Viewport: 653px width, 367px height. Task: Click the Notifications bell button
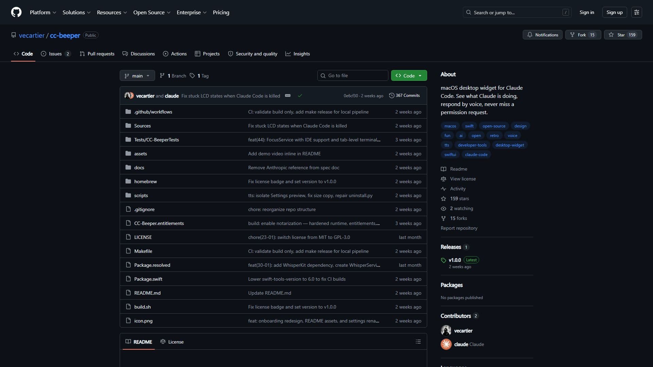click(x=542, y=35)
